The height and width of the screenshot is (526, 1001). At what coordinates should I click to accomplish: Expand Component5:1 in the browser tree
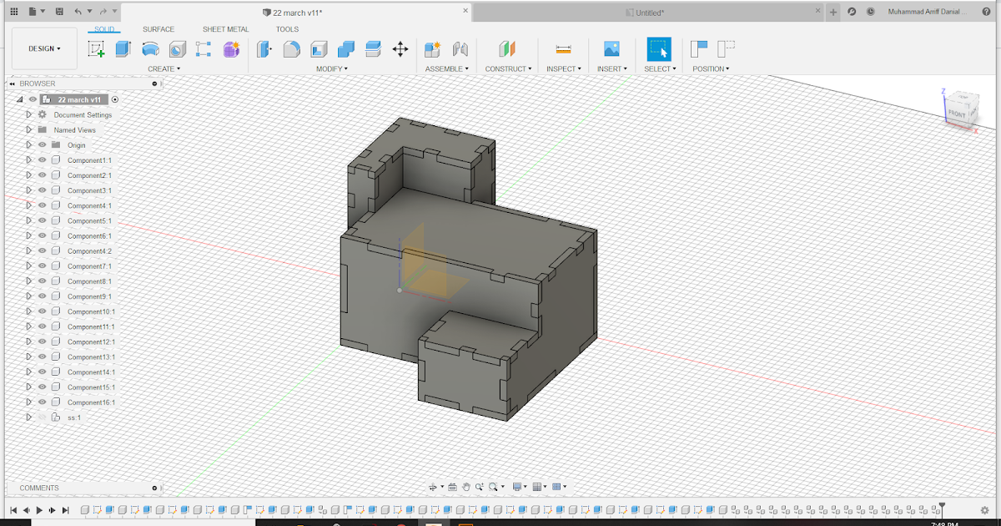tap(28, 220)
